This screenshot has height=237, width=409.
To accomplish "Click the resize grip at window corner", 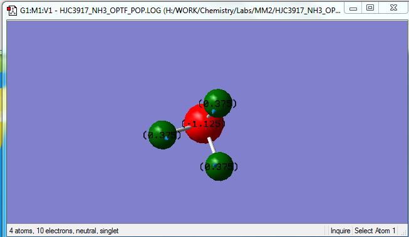I will coord(405,233).
